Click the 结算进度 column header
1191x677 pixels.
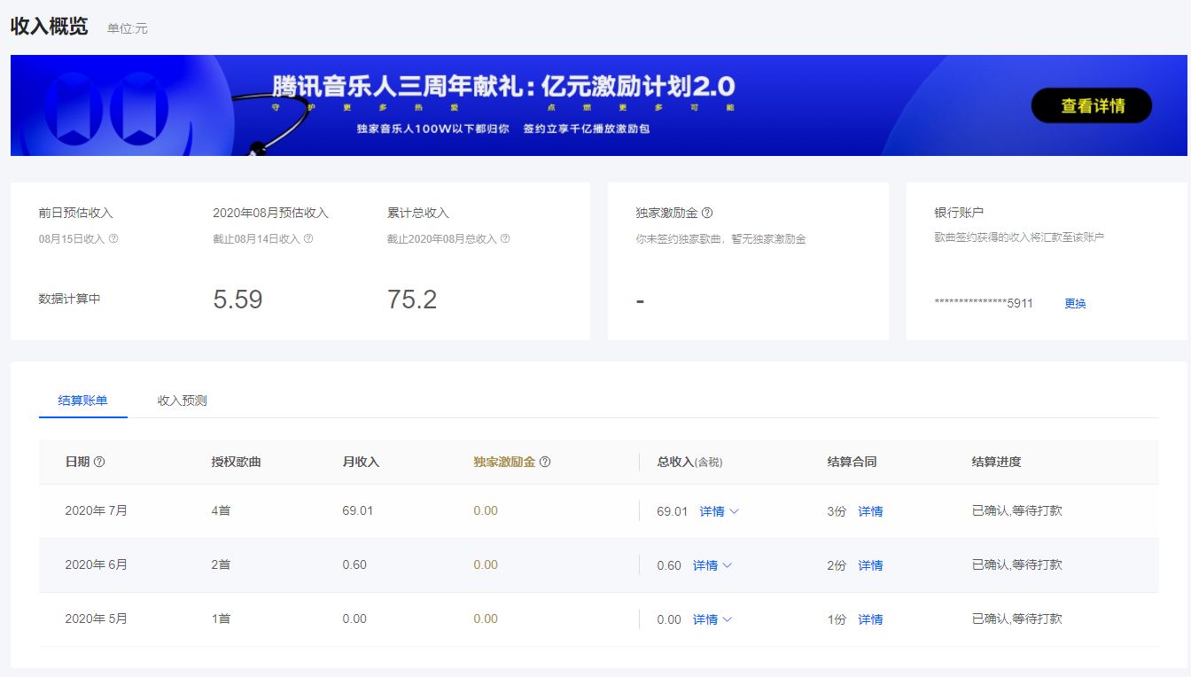(x=996, y=462)
